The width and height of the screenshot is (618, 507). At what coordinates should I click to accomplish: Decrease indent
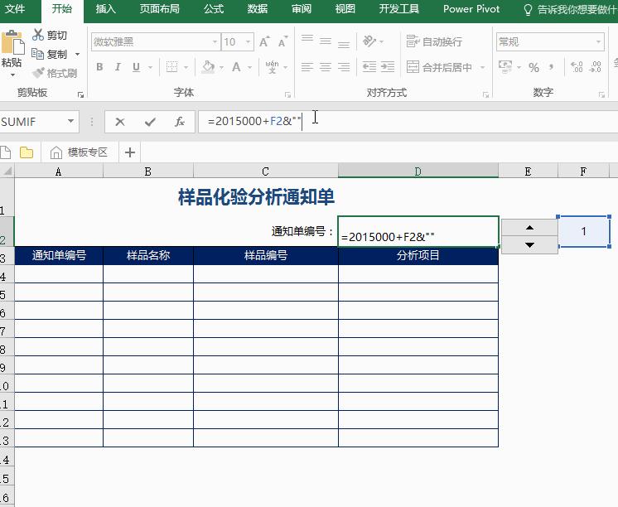click(x=369, y=66)
